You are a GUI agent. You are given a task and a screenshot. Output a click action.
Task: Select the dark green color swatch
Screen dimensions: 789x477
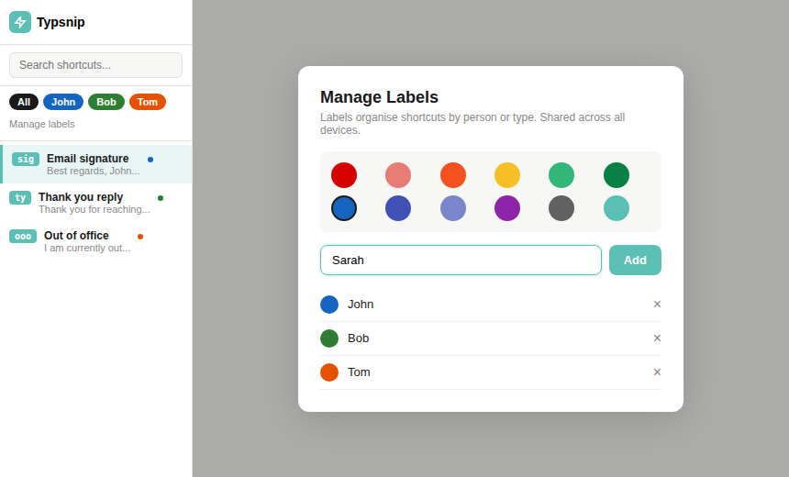617,175
